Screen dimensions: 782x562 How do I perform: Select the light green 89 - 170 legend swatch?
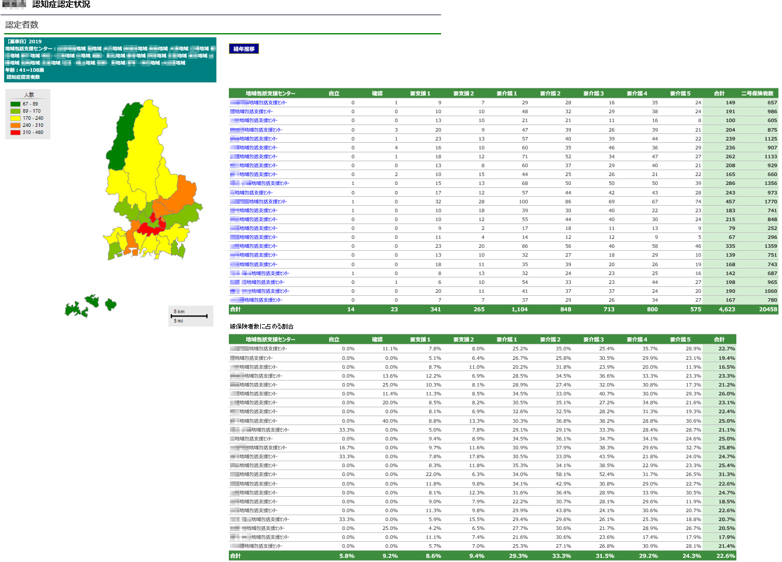click(x=15, y=111)
